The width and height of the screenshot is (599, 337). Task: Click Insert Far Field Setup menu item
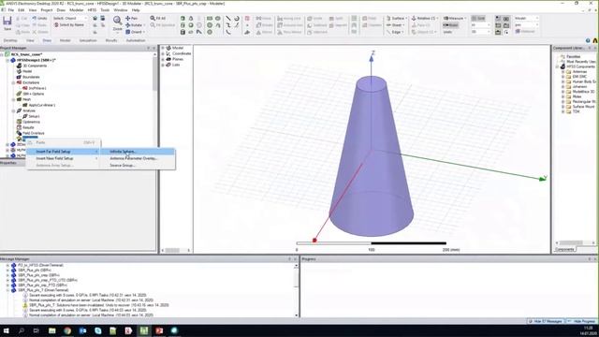click(x=63, y=152)
